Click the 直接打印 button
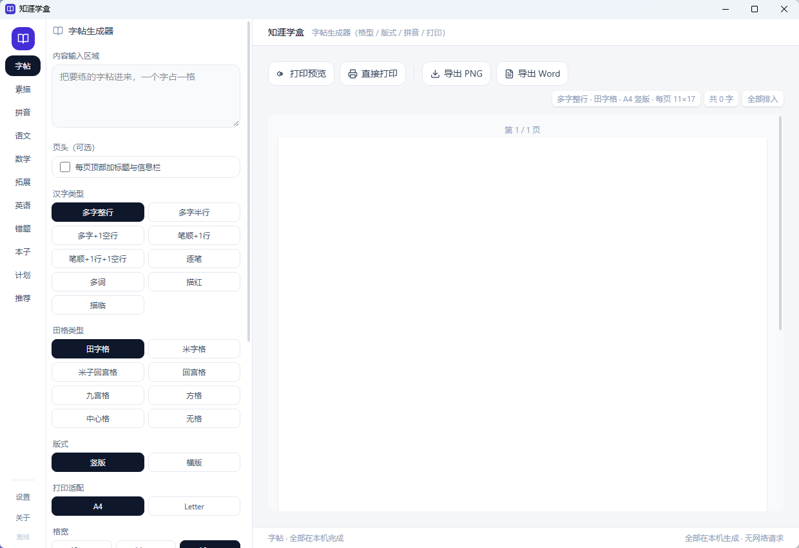 pos(372,73)
